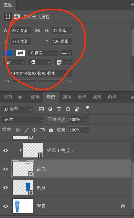The image size is (134, 218).
Task: Select the masks icon in Properties
Action: click(x=17, y=17)
